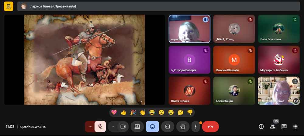This screenshot has height=136, width=304.
Task: Click the raise hand button
Action: (183, 127)
